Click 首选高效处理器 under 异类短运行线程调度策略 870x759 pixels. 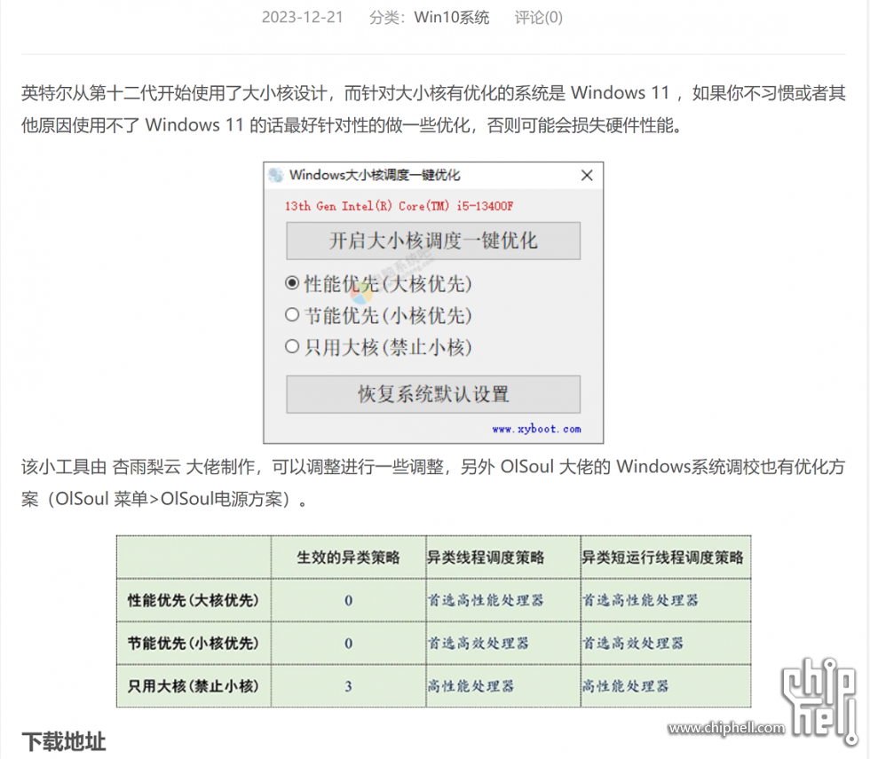pos(633,643)
